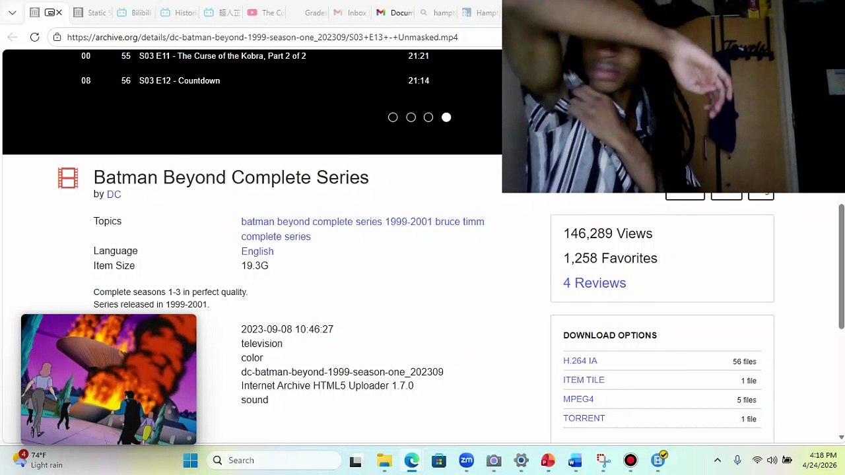This screenshot has height=475, width=845.
Task: Open the English language link
Action: point(257,251)
